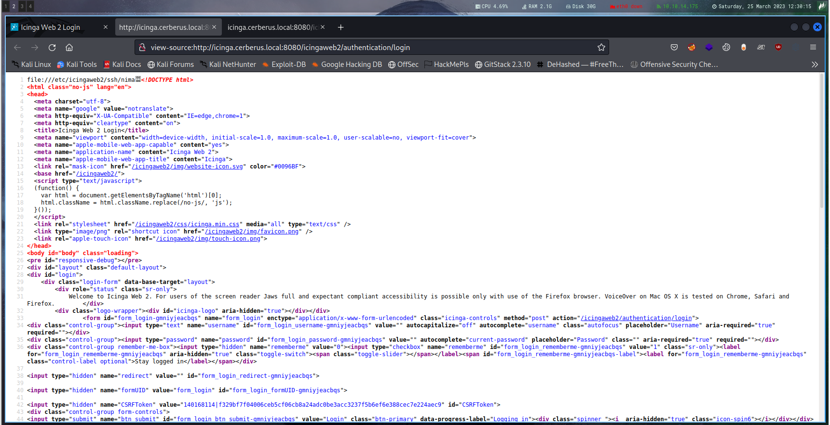Open the application hamburger menu
Screen dimensions: 830x425
(x=813, y=47)
